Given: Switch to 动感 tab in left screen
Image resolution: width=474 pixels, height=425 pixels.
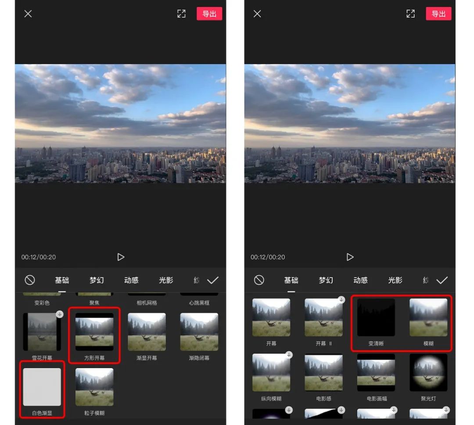Looking at the screenshot, I should 131,280.
